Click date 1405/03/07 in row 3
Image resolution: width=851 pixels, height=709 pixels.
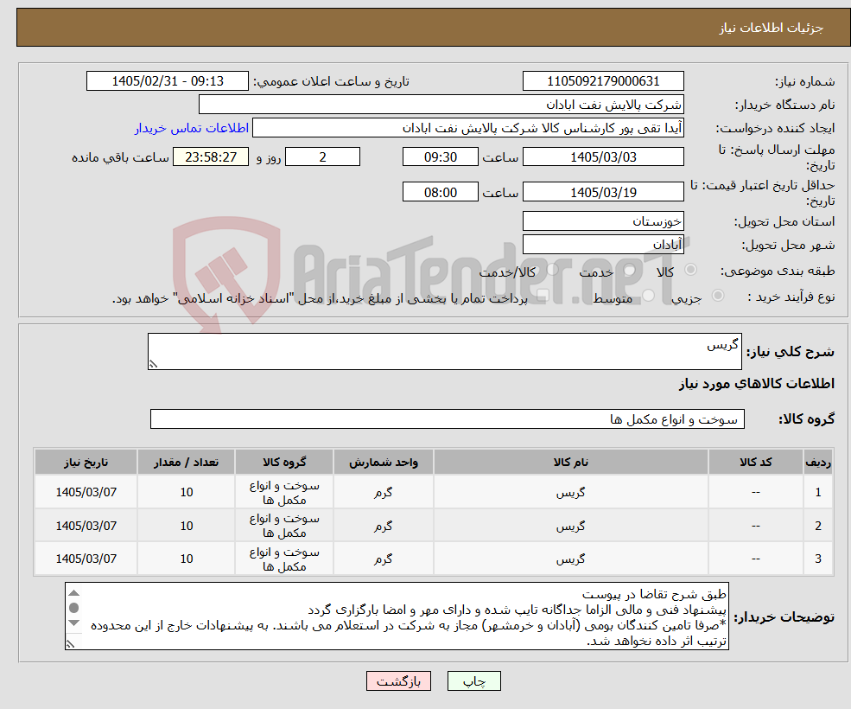(86, 559)
